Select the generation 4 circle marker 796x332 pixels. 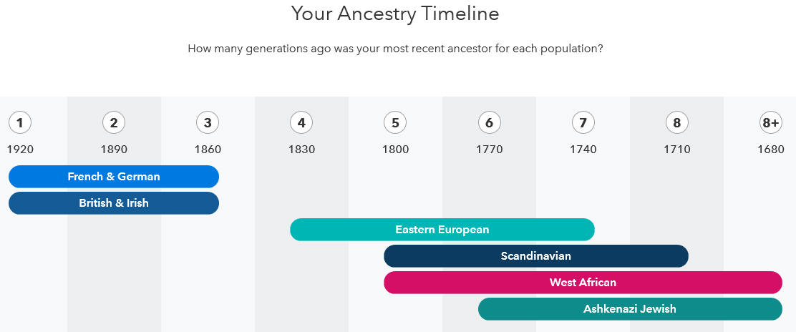pyautogui.click(x=301, y=123)
